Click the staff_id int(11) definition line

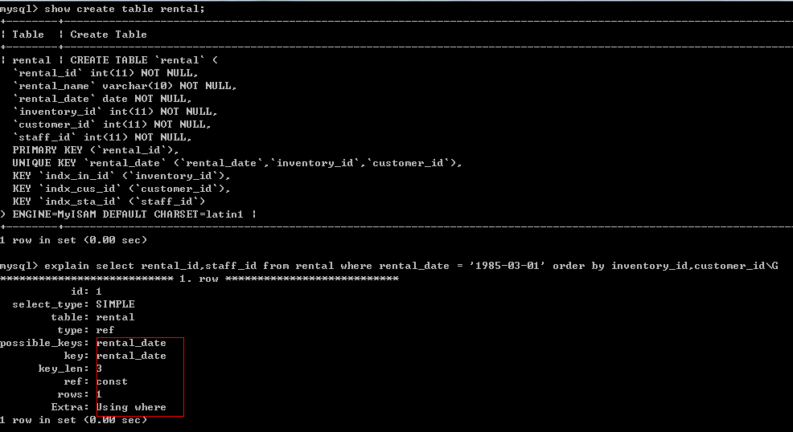tap(102, 137)
